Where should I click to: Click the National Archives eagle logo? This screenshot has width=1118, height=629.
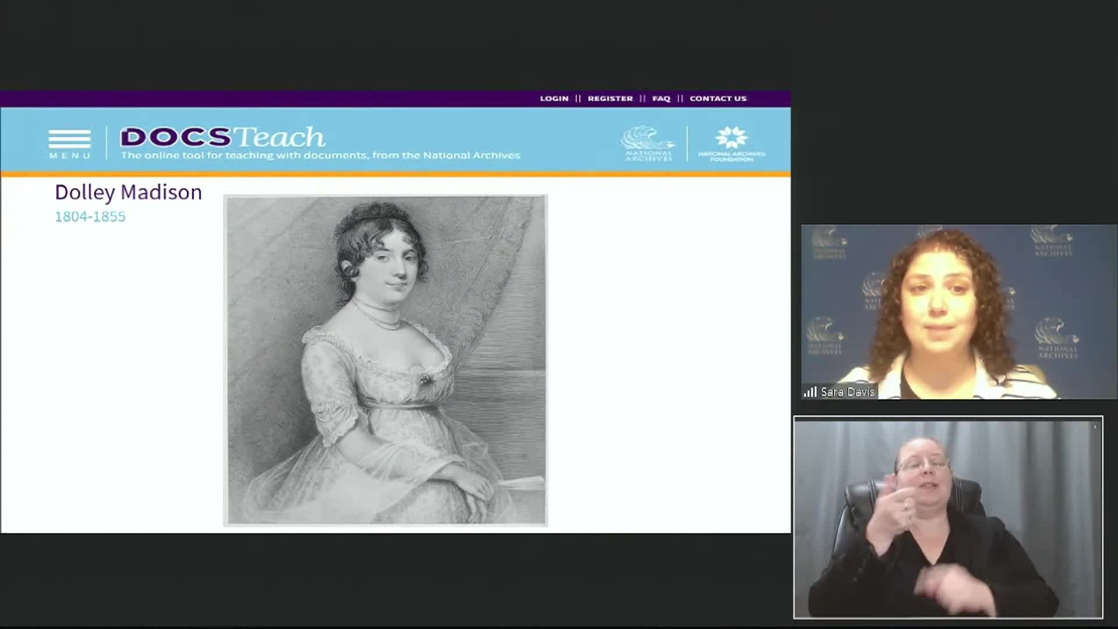(648, 143)
